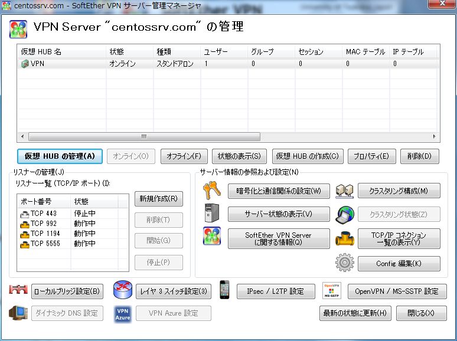Image resolution: width=457 pixels, height=341 pixels.
Task: Click the gear icon beside Config 編集
Action: 344,263
